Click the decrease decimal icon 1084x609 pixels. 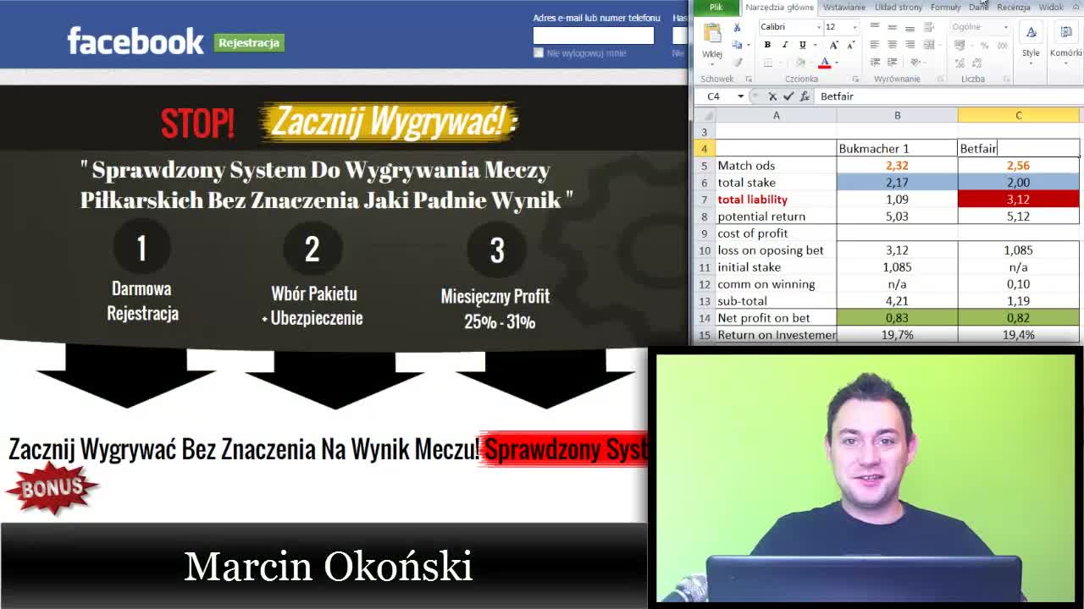pos(977,63)
